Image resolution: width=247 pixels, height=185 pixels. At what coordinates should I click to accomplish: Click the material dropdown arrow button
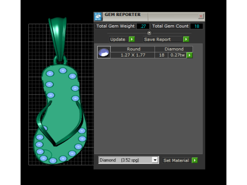pos(155,160)
